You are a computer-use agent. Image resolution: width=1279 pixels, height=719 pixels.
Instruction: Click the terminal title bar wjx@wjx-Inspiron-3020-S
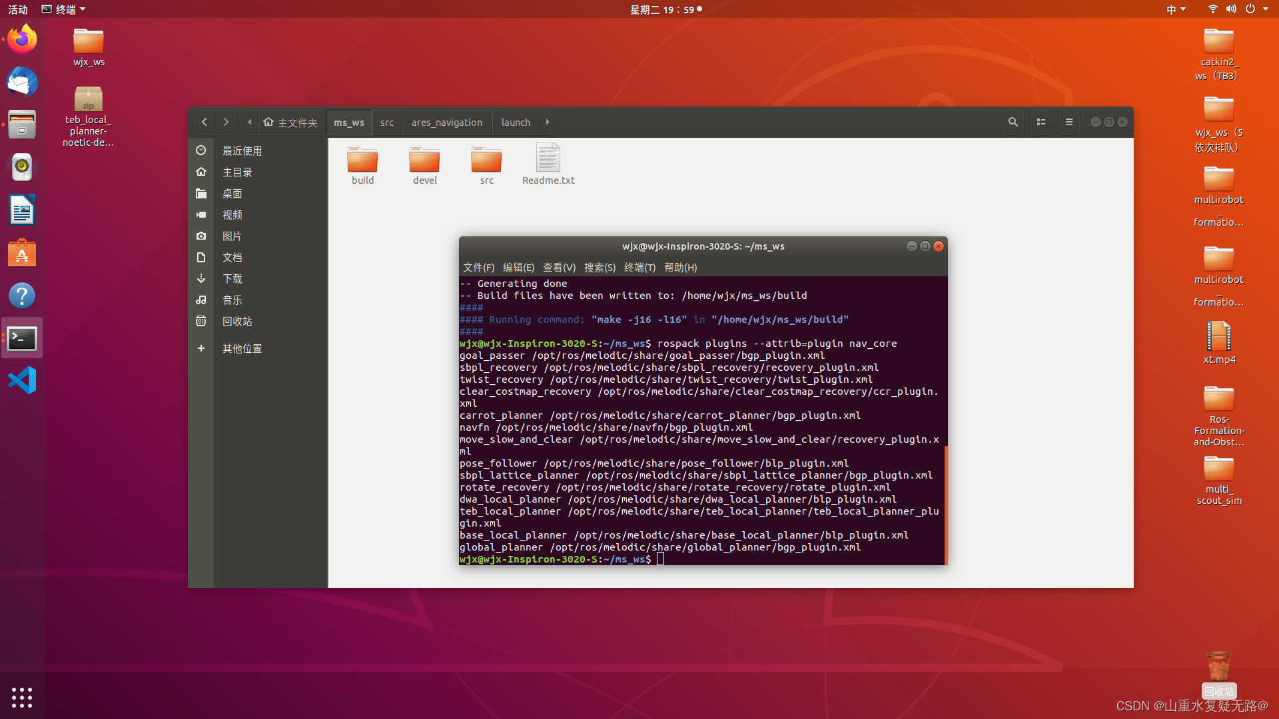[703, 246]
